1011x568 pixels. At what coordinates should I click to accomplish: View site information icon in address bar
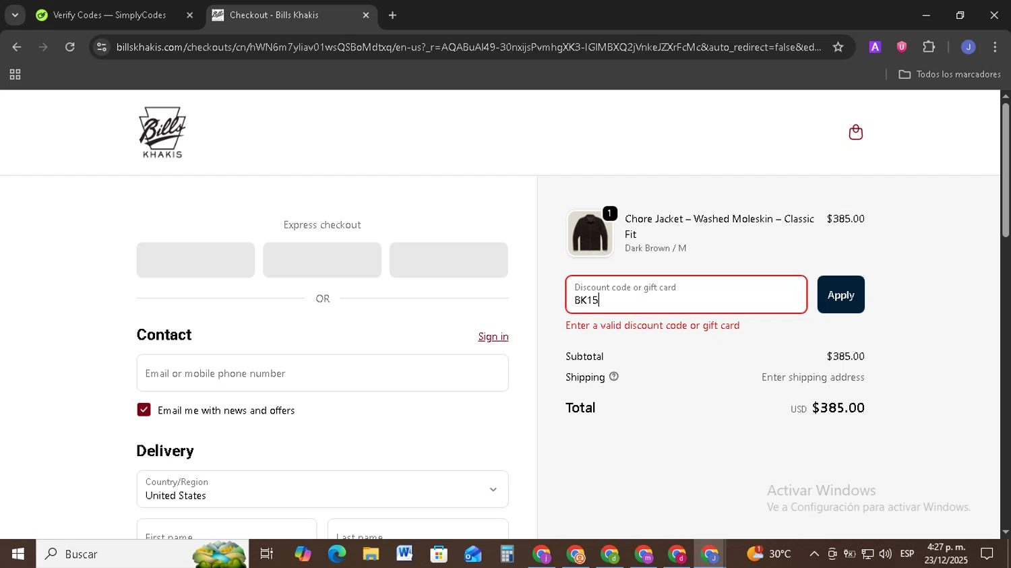click(102, 47)
